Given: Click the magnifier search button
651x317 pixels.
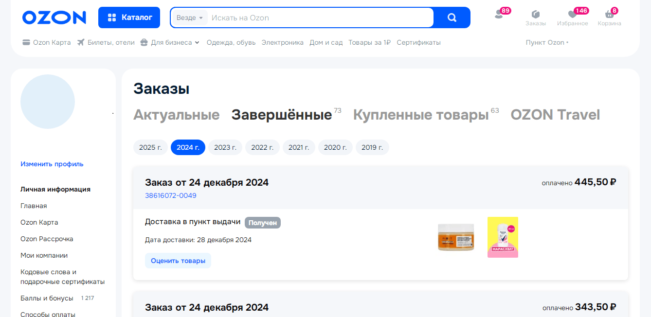Looking at the screenshot, I should point(452,18).
